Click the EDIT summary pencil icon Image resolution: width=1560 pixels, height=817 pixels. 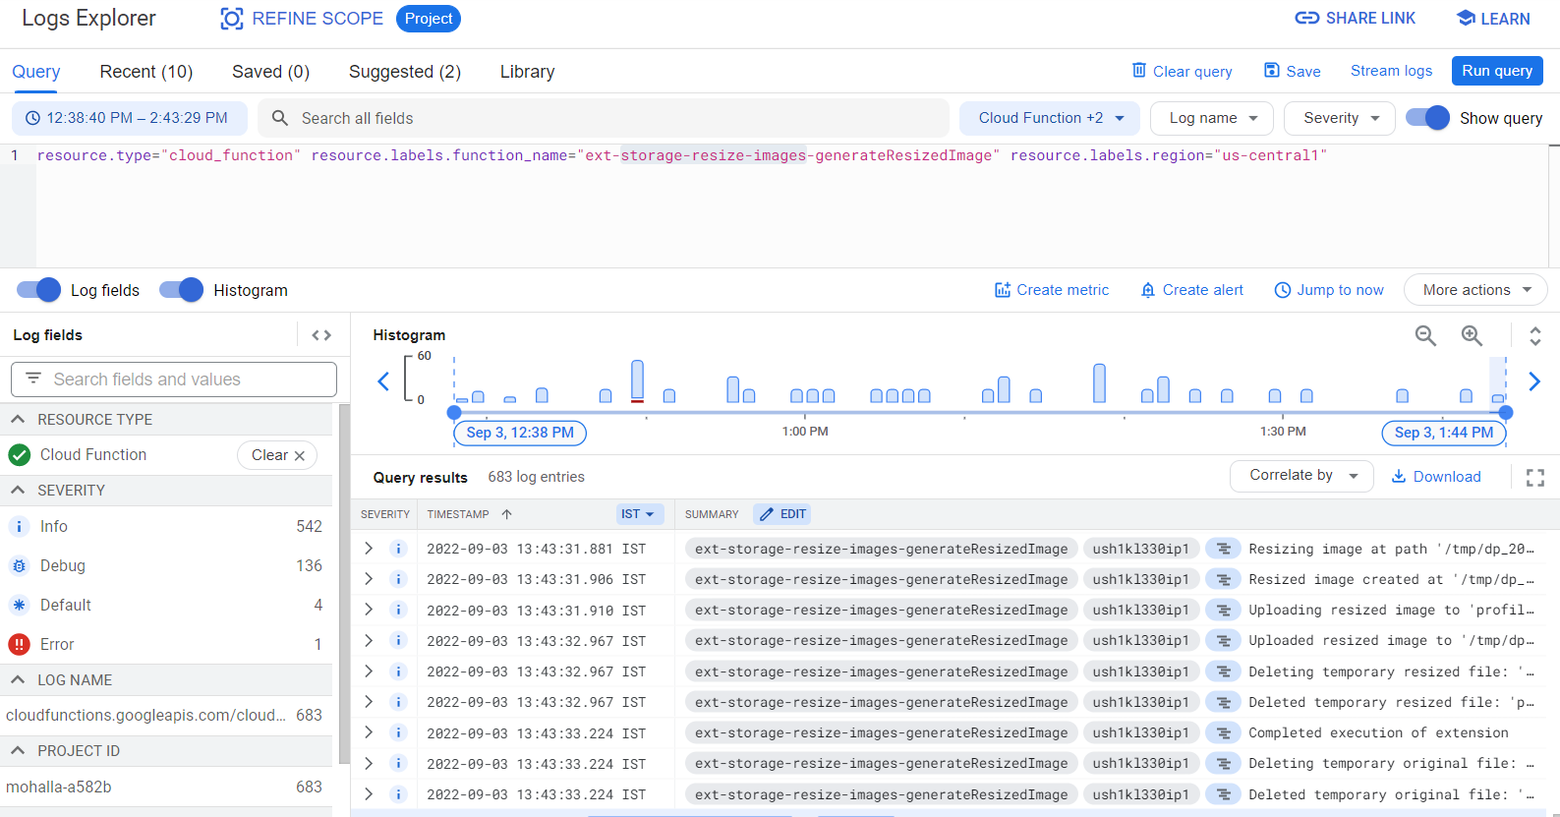(767, 514)
